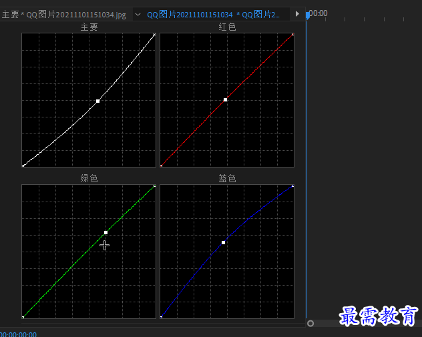The image size is (422, 337).
Task: Select the midpoint on 蓝色 curve
Action: pyautogui.click(x=223, y=243)
